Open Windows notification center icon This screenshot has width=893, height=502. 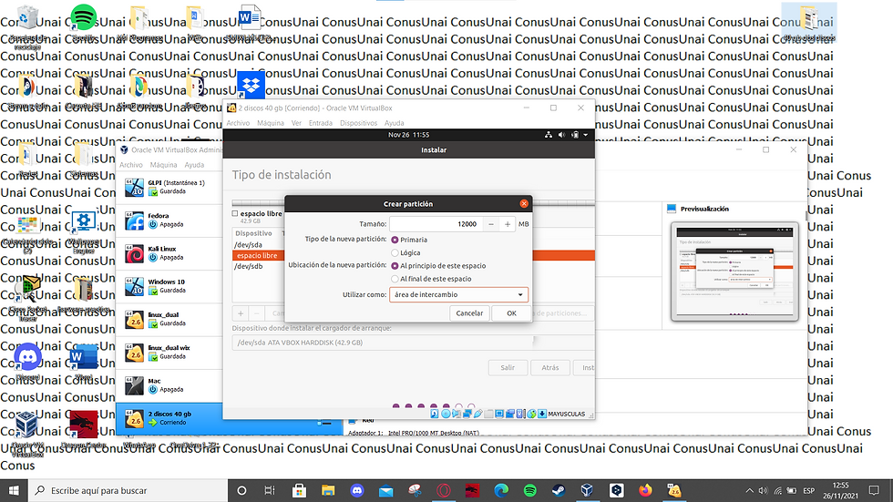pos(874,491)
